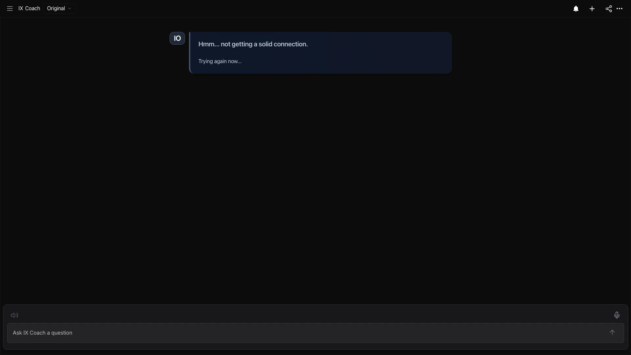Start a new chat with plus icon
Image resolution: width=631 pixels, height=355 pixels.
(592, 9)
